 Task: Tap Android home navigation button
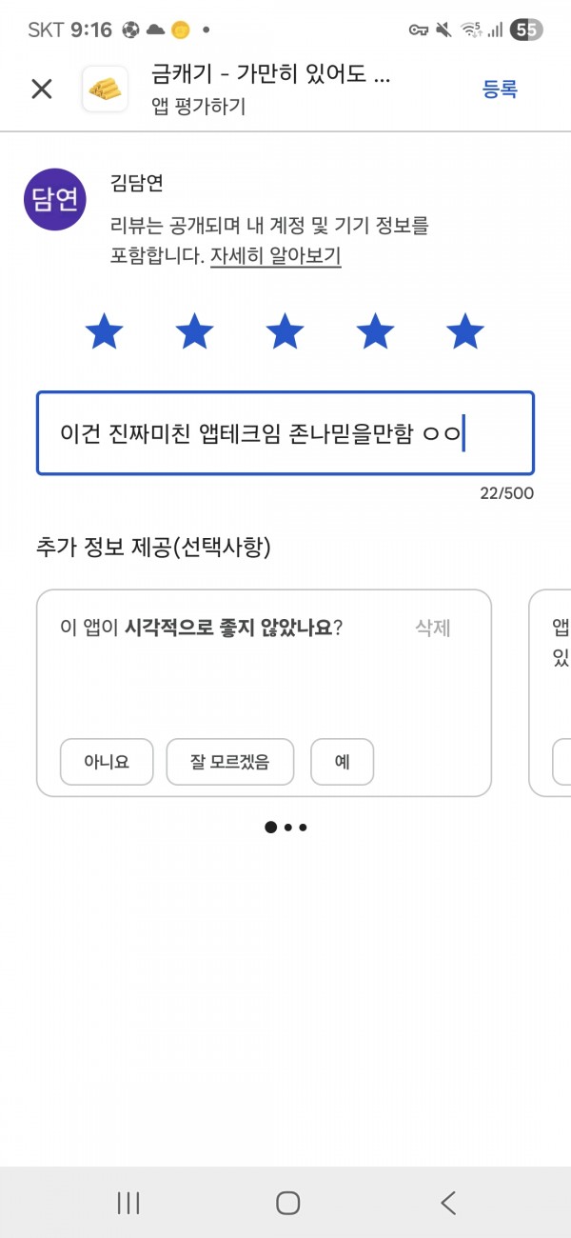coord(288,1203)
